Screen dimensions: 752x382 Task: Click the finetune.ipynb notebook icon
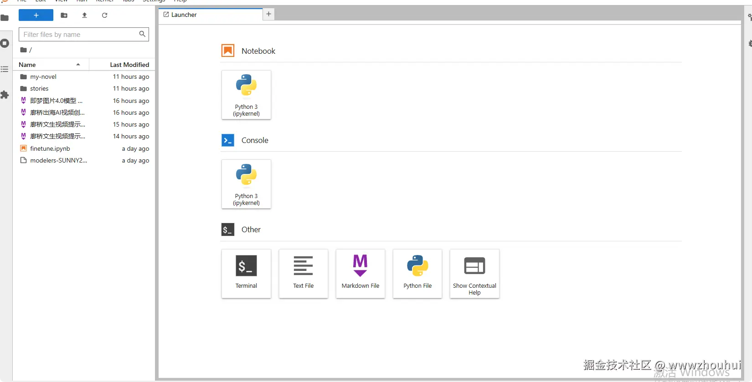click(x=23, y=148)
